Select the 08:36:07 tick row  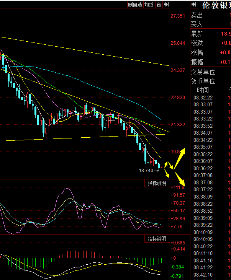(211, 161)
